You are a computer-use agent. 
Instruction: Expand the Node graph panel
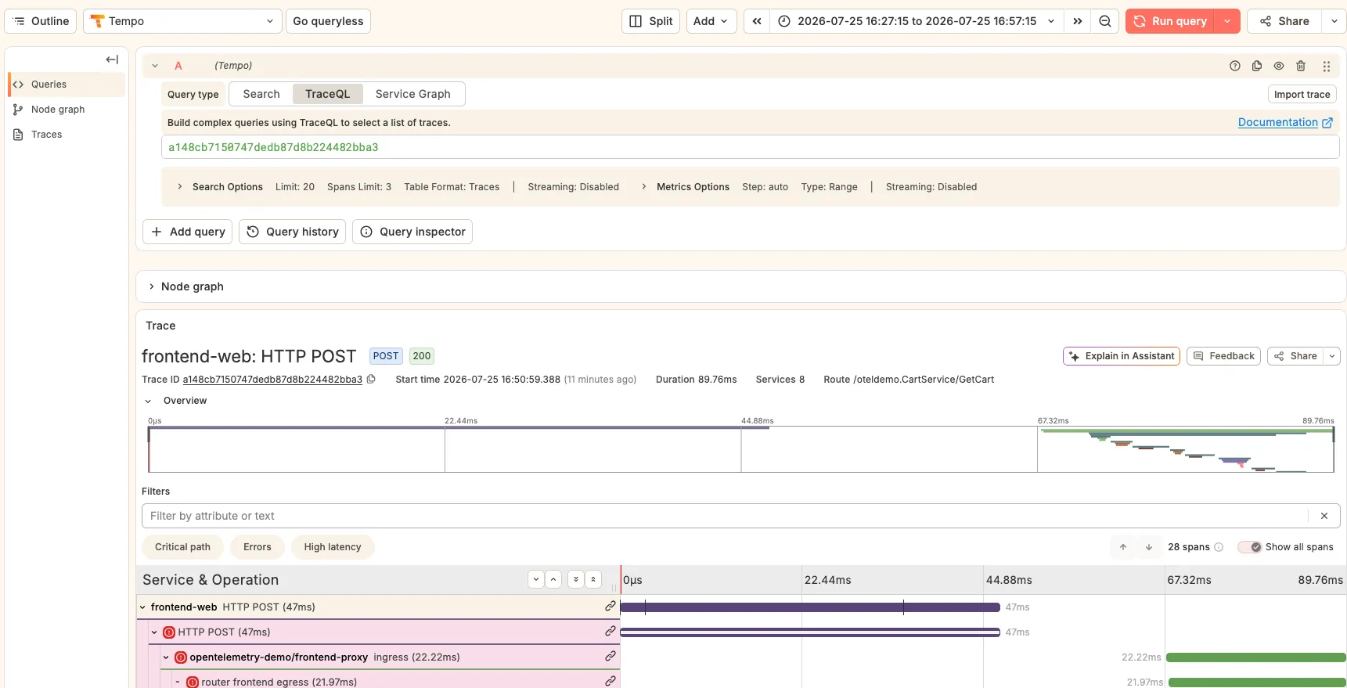151,286
